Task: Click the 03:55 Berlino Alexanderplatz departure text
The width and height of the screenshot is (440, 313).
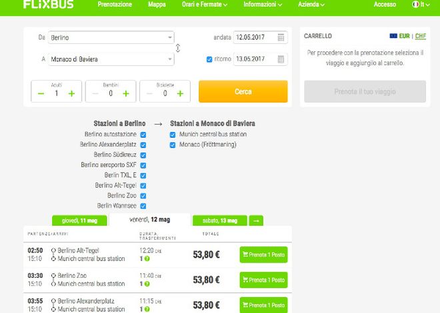Action: click(86, 301)
